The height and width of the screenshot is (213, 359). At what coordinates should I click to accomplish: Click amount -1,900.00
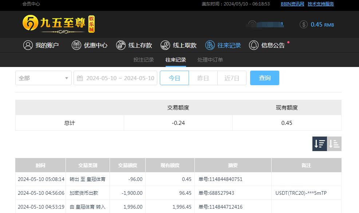pos(132,193)
